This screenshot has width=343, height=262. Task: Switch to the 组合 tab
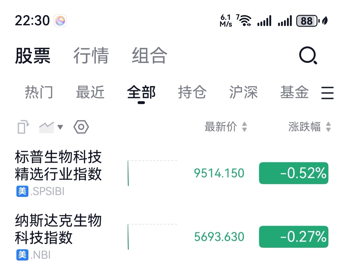coord(149,56)
